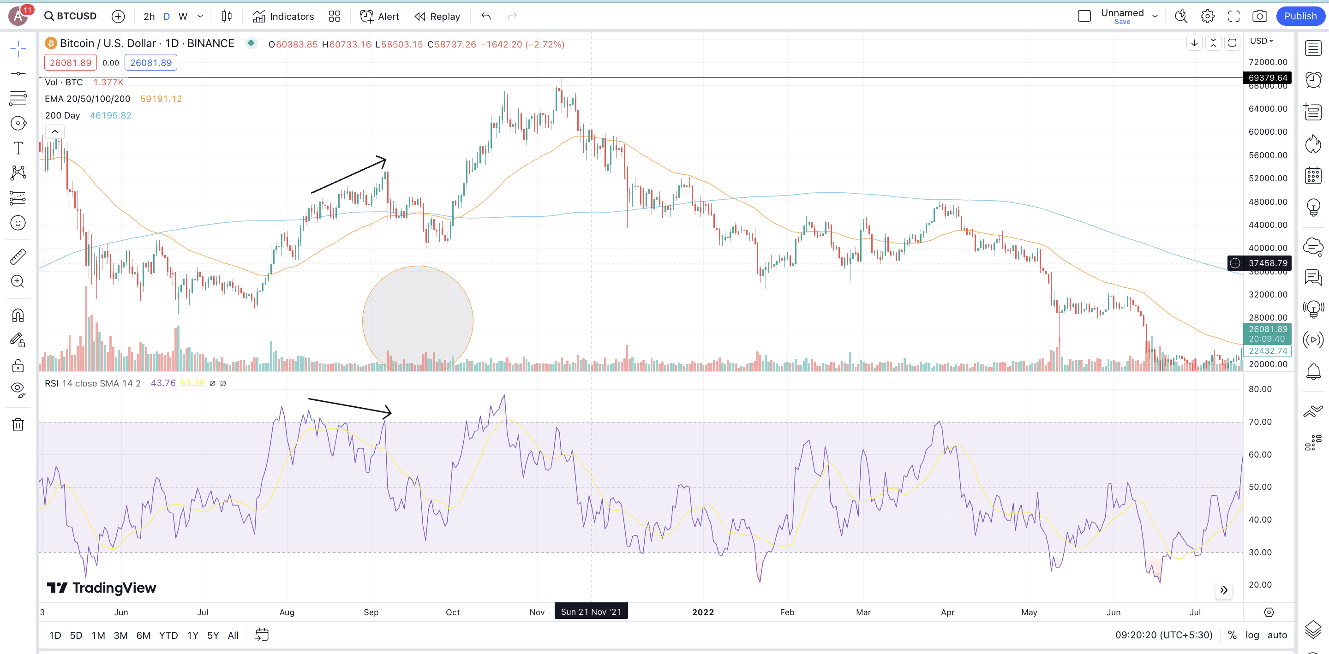Expand the time interval dropdown arrow
This screenshot has width=1329, height=654.
pos(201,17)
